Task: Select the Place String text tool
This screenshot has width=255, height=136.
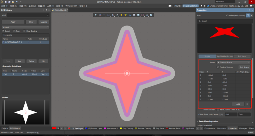Action: pyautogui.click(x=130, y=15)
